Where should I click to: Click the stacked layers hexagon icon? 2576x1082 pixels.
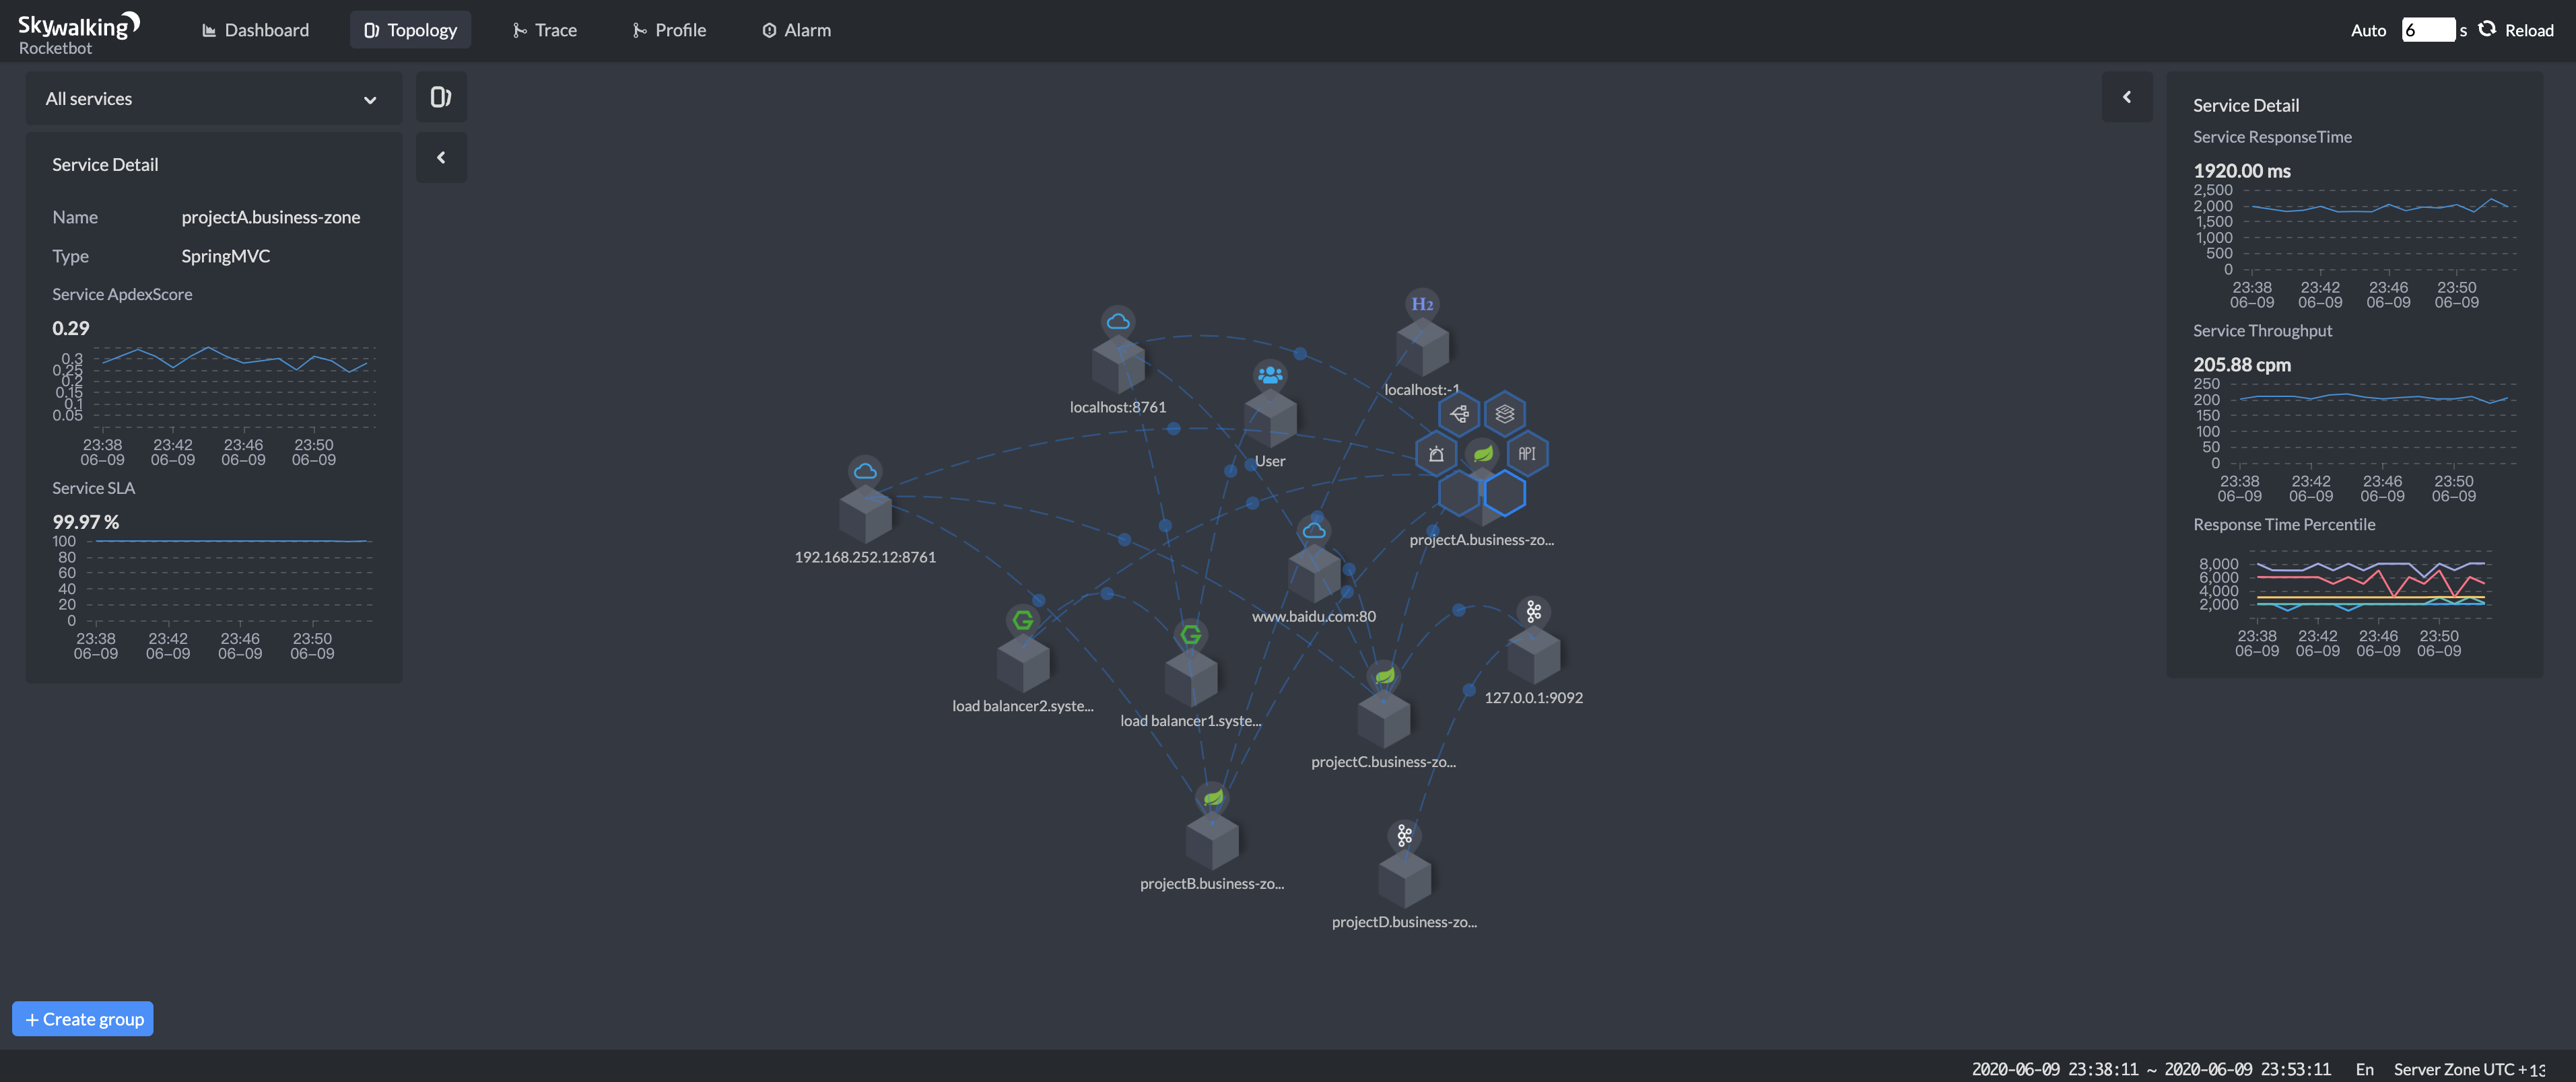click(x=1504, y=414)
